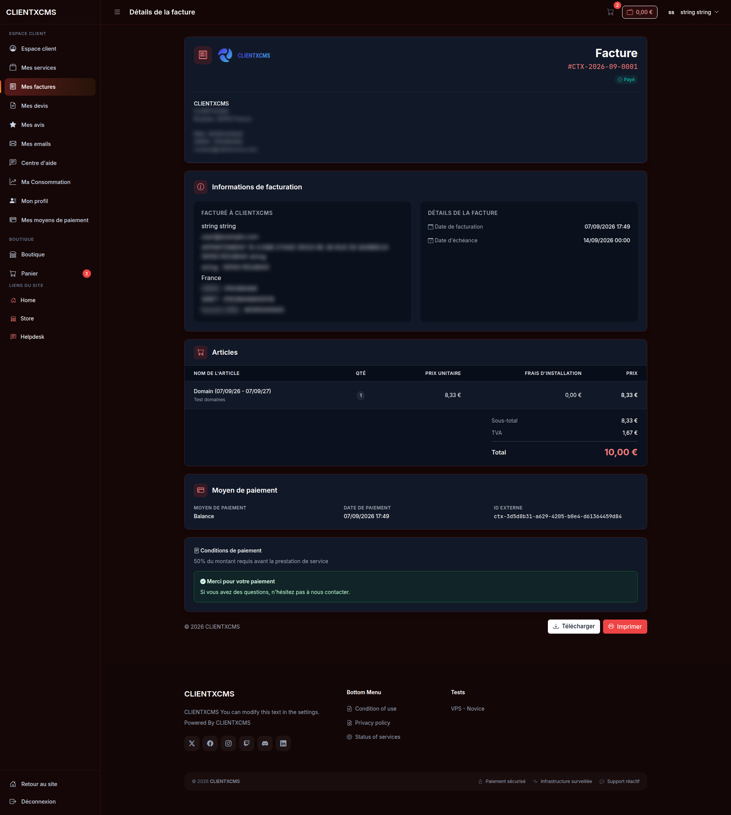This screenshot has width=731, height=815.
Task: Click the Boutique shop icon
Action: click(x=13, y=255)
